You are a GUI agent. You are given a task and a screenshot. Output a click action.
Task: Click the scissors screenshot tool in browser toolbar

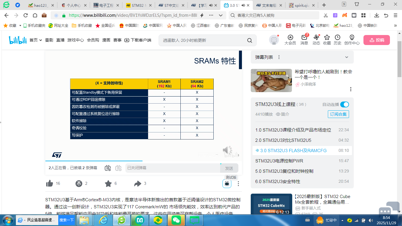tap(326, 15)
